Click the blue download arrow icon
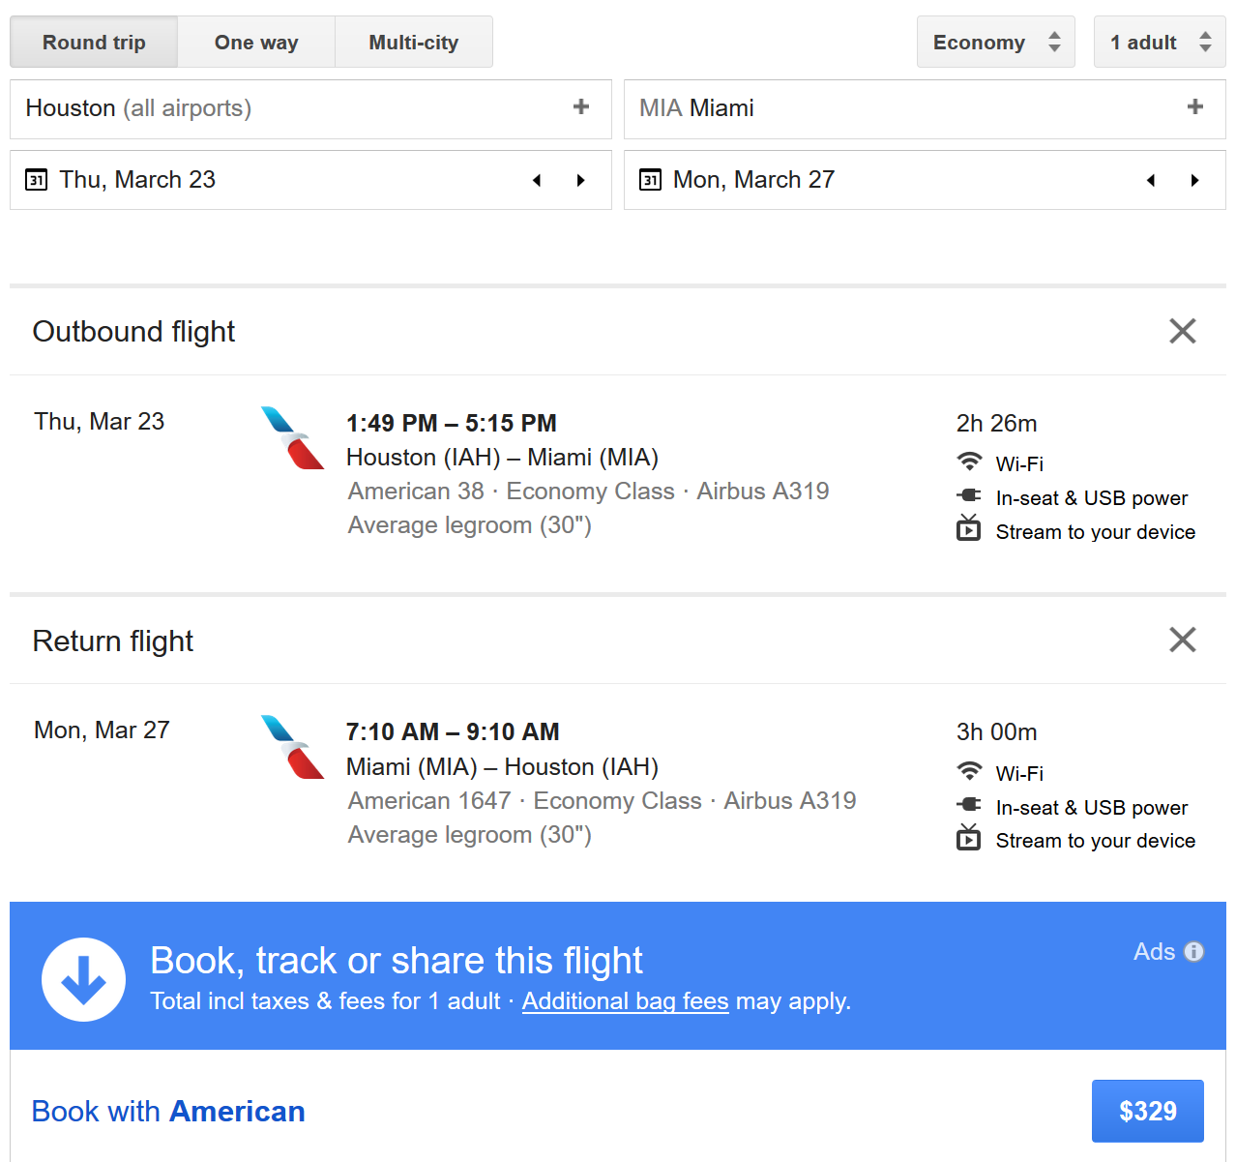Image resolution: width=1236 pixels, height=1162 pixels. tap(83, 979)
